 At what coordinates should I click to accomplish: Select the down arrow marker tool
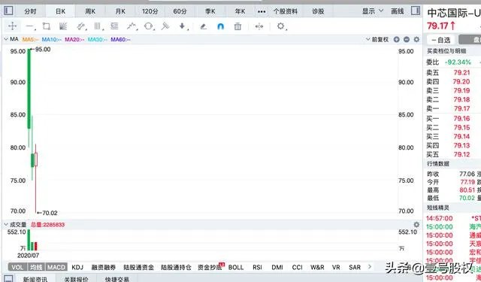(x=183, y=26)
